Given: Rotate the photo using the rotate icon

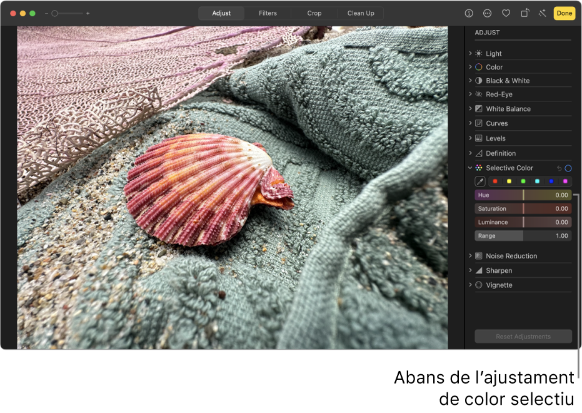Looking at the screenshot, I should [x=524, y=13].
